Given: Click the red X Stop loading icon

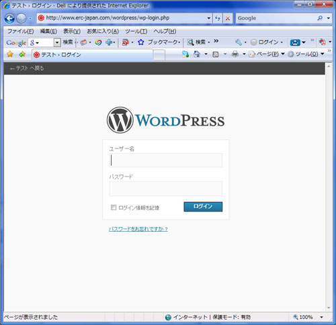Looking at the screenshot, I should click(228, 18).
